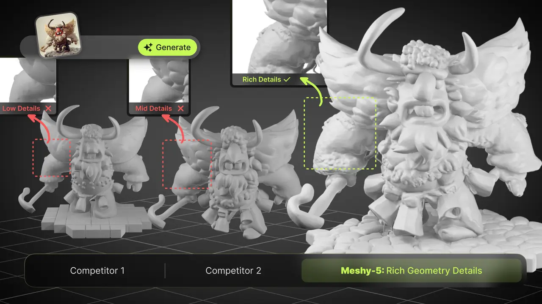Click the Low Details label
This screenshot has width=542, height=304.
(x=21, y=109)
